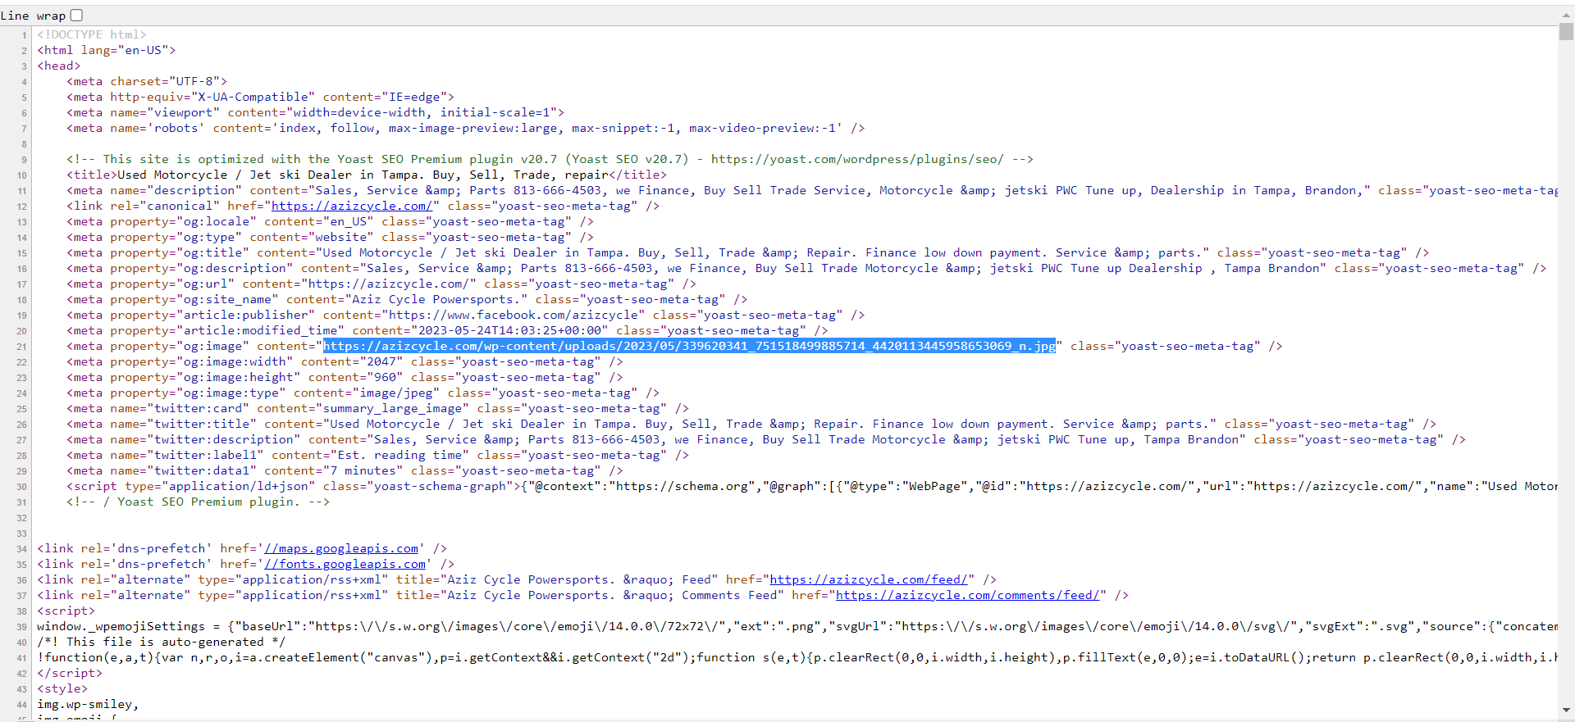Open the azizcycle.com/comments/feed/ link
1575x722 pixels.
[x=967, y=595]
